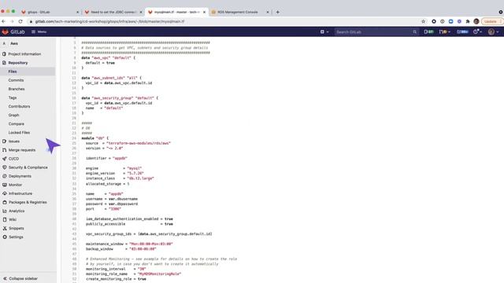This screenshot has width=504, height=283.
Task: Open a new browser tab
Action: pos(278,13)
